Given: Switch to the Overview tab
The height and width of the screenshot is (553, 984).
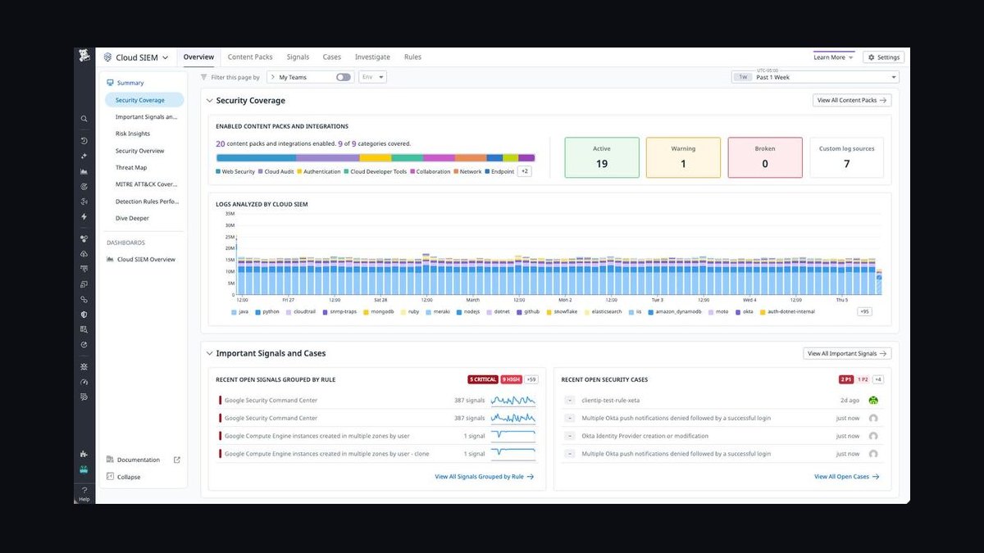Looking at the screenshot, I should (x=198, y=57).
